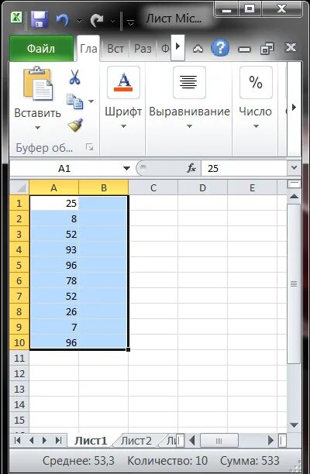Open the redo history dropdown arrow
The height and width of the screenshot is (474, 310).
coord(112,21)
